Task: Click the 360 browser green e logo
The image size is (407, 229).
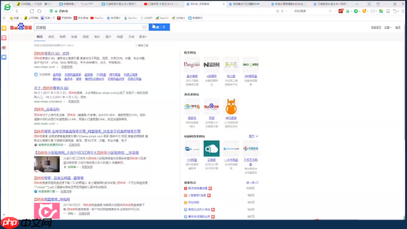Action: (7, 7)
